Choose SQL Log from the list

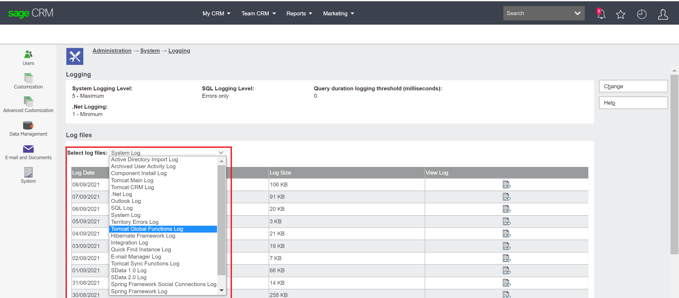pos(122,208)
